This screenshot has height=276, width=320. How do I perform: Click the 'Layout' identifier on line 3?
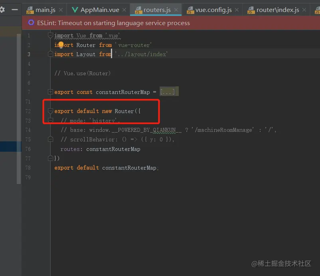[x=86, y=55]
